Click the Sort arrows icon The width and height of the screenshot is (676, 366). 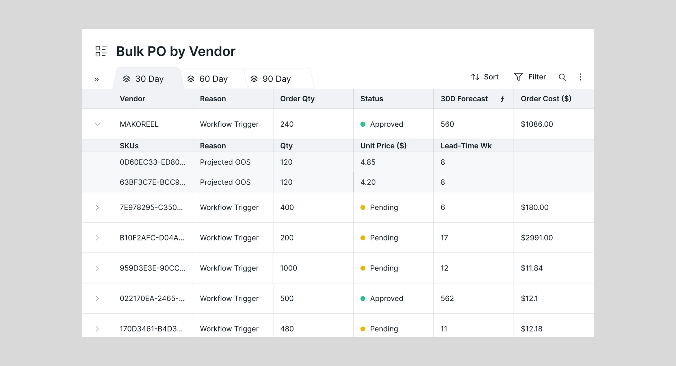(x=475, y=77)
